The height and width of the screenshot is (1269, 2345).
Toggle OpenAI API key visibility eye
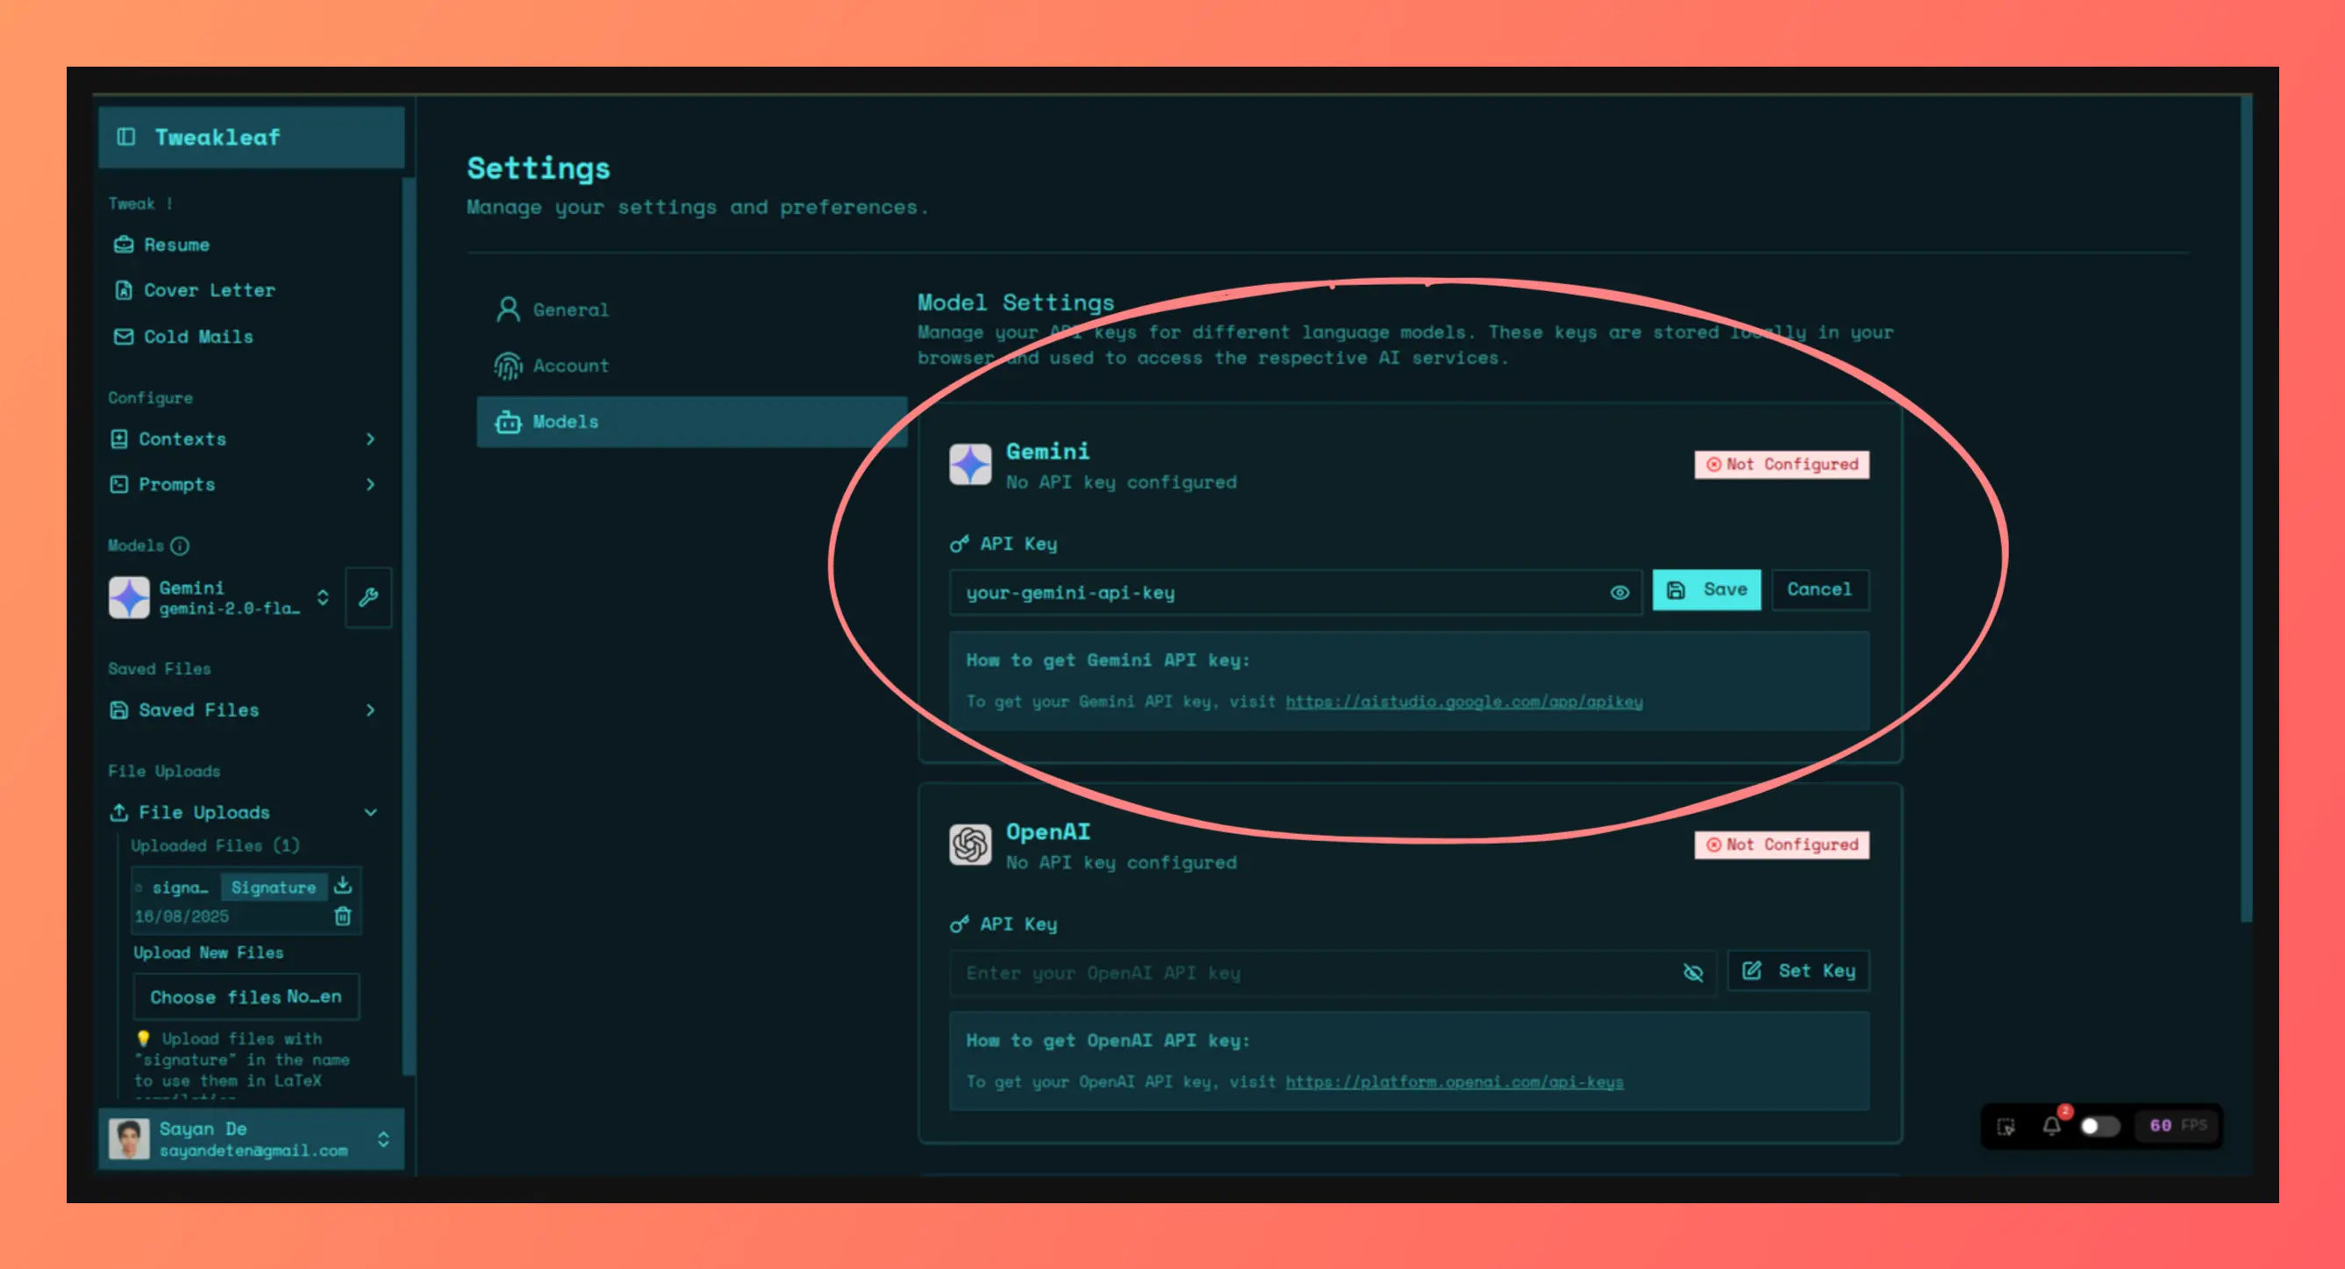pos(1693,973)
